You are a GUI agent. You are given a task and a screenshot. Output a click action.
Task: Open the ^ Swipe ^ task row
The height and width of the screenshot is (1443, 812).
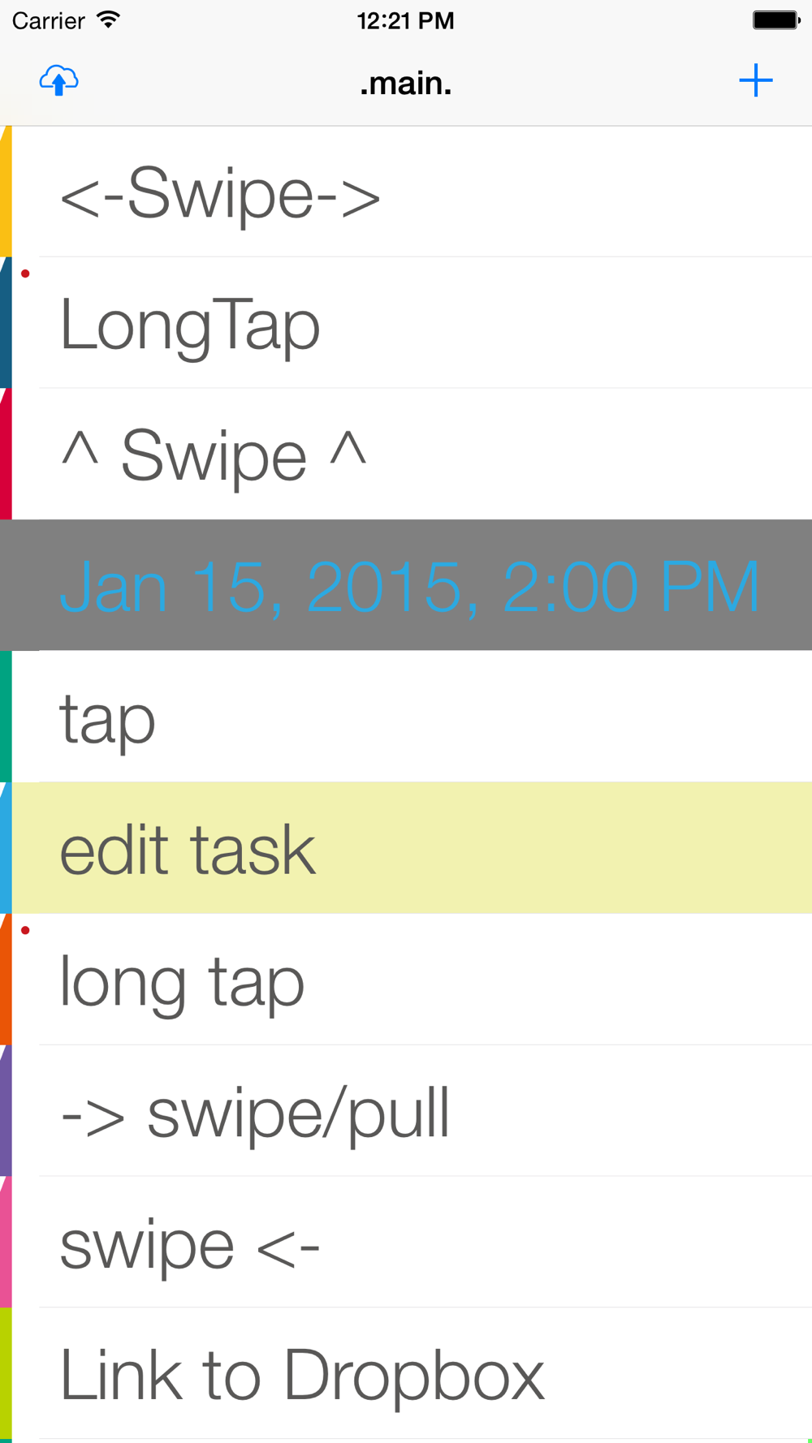click(406, 454)
